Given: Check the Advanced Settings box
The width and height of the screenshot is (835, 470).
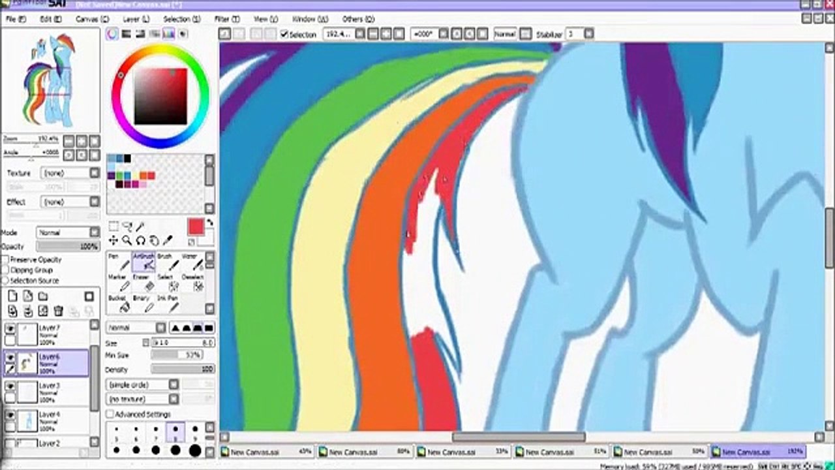Looking at the screenshot, I should point(110,415).
